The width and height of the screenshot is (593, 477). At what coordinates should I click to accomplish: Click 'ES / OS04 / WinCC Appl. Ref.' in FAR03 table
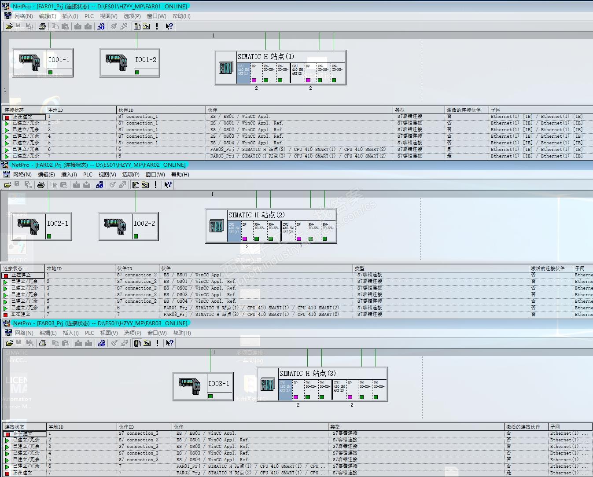[x=213, y=460]
